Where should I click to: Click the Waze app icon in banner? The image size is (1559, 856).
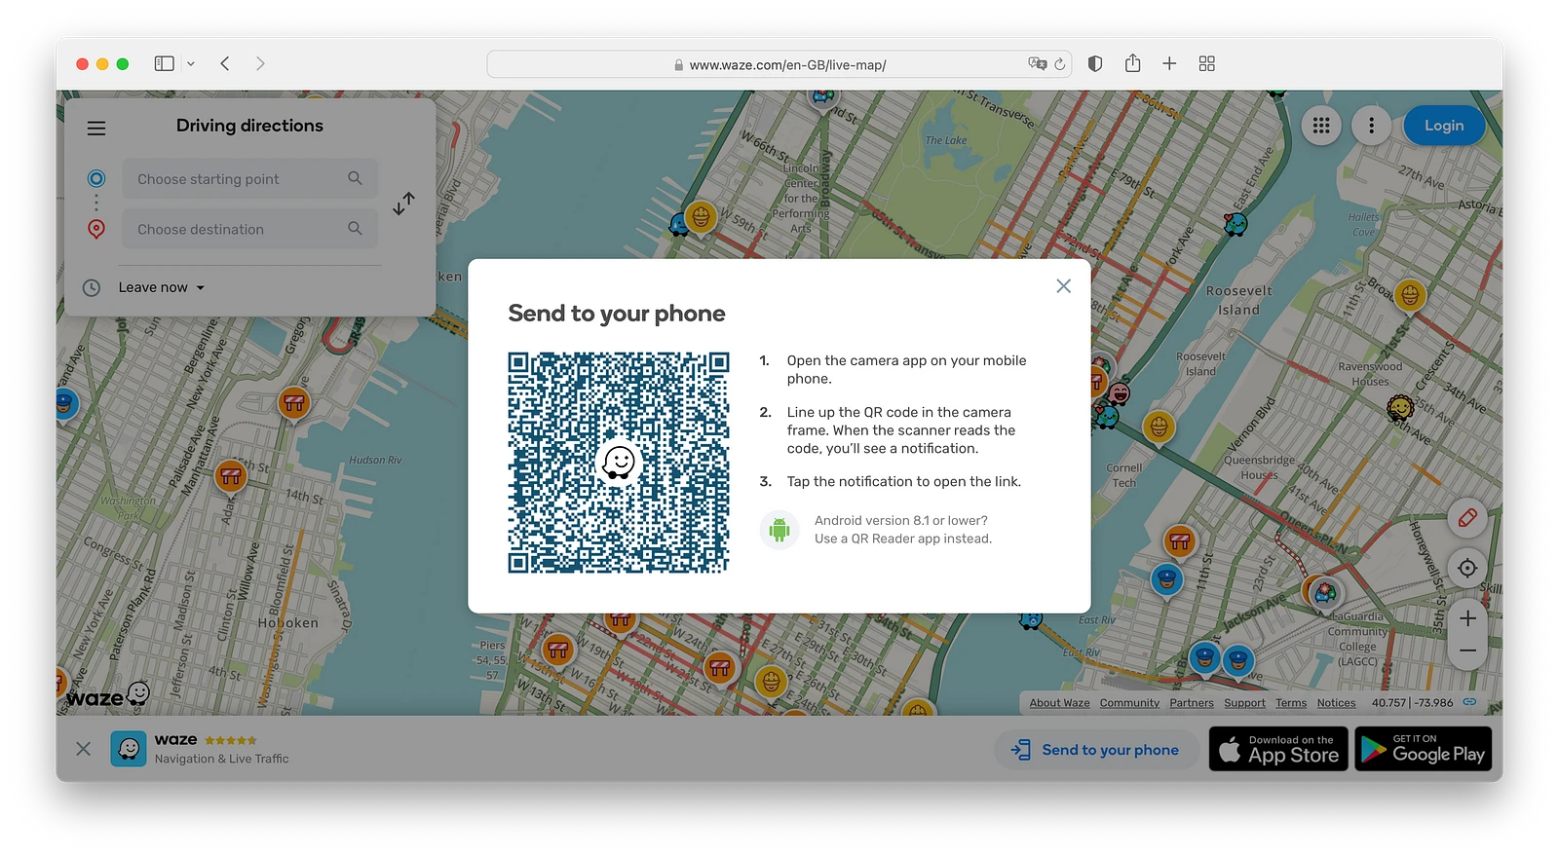point(129,749)
